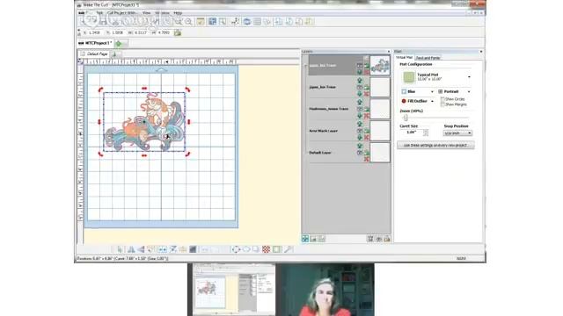
Task: Click the red checkered icon in bottom toolbar
Action: (266, 249)
